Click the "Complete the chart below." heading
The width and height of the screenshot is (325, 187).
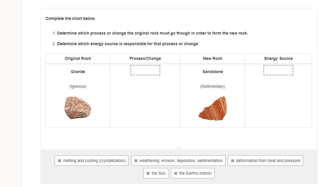pos(70,18)
